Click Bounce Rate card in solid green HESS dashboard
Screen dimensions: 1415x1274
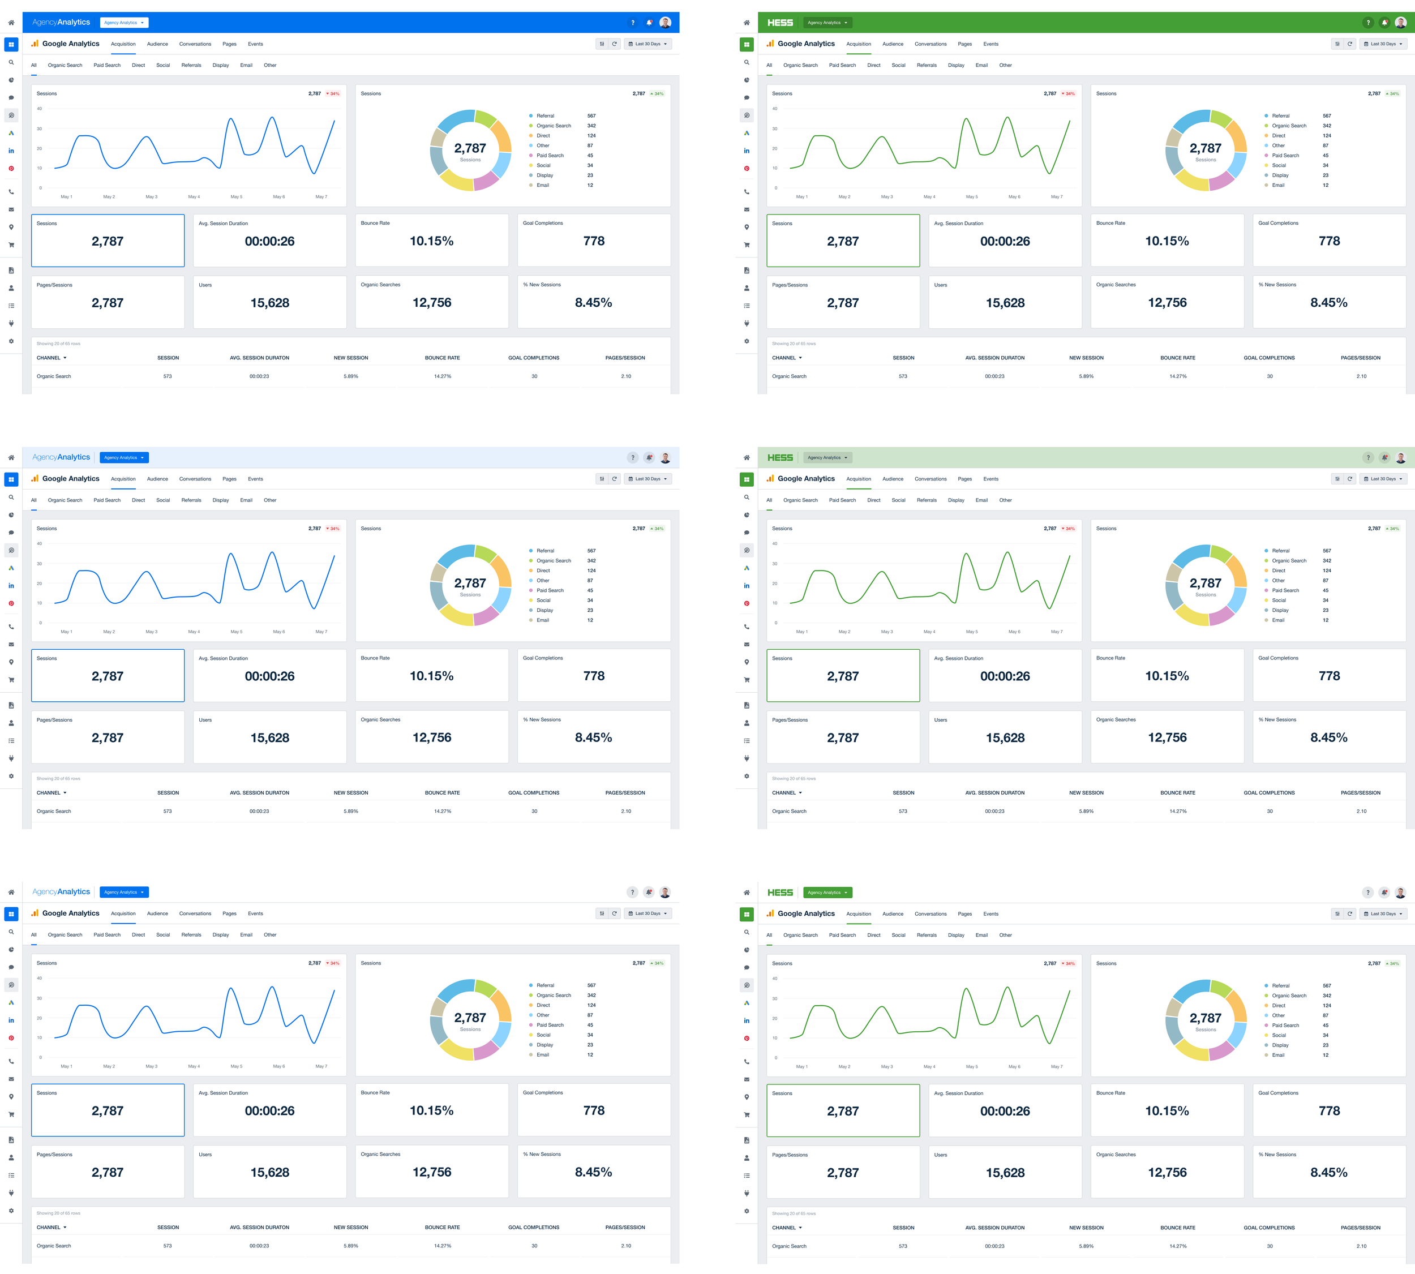(1167, 240)
